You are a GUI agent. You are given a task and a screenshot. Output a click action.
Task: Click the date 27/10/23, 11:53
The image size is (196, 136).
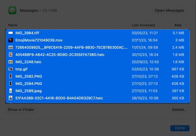click(145, 91)
